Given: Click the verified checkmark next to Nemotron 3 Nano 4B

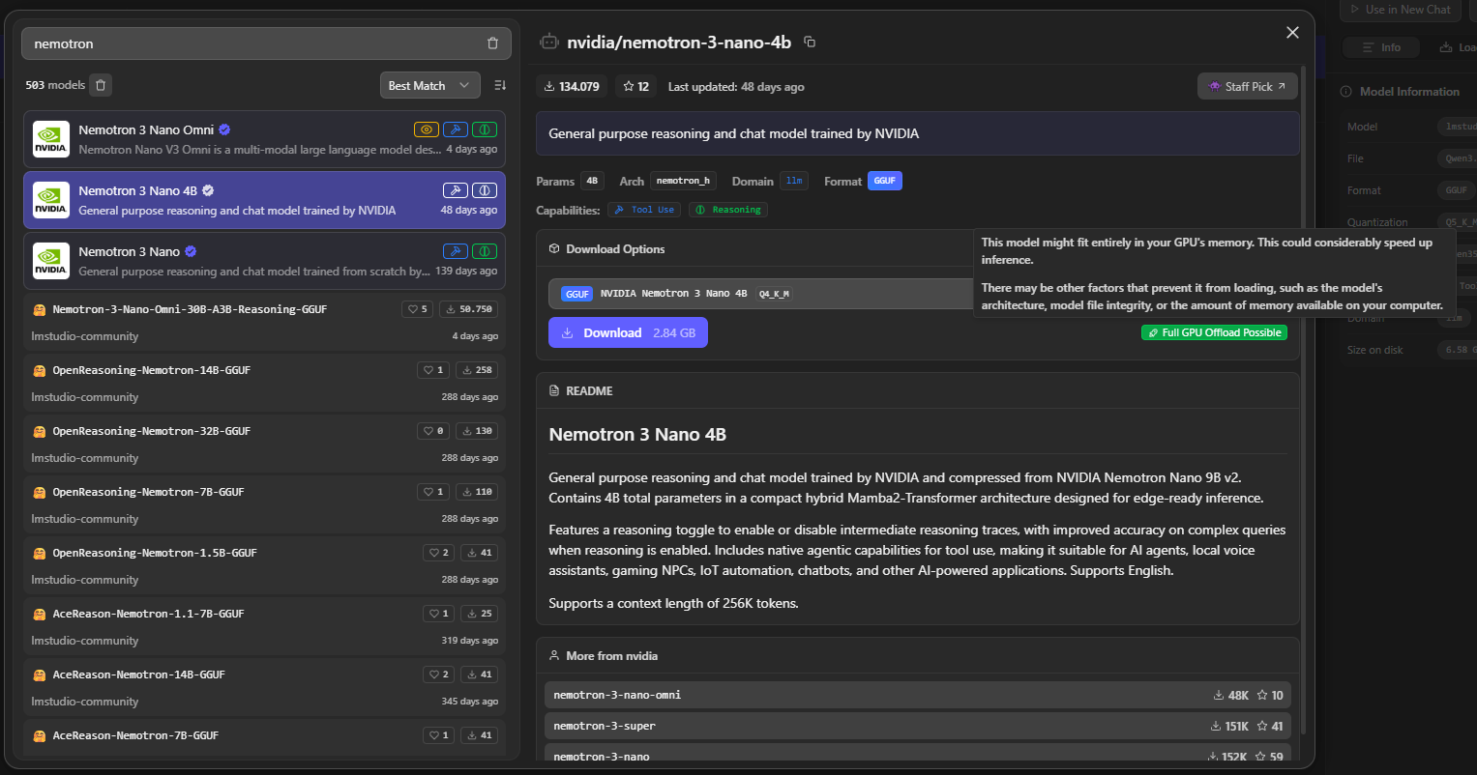Looking at the screenshot, I should coord(208,190).
